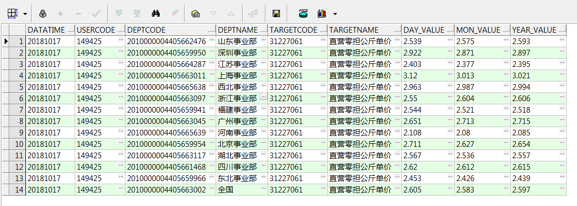This screenshot has width=577, height=206.
Task: Select row number 1 header
Action: click(17, 42)
